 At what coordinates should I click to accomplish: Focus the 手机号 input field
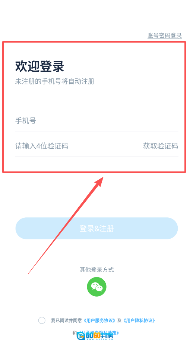[x=96, y=121]
